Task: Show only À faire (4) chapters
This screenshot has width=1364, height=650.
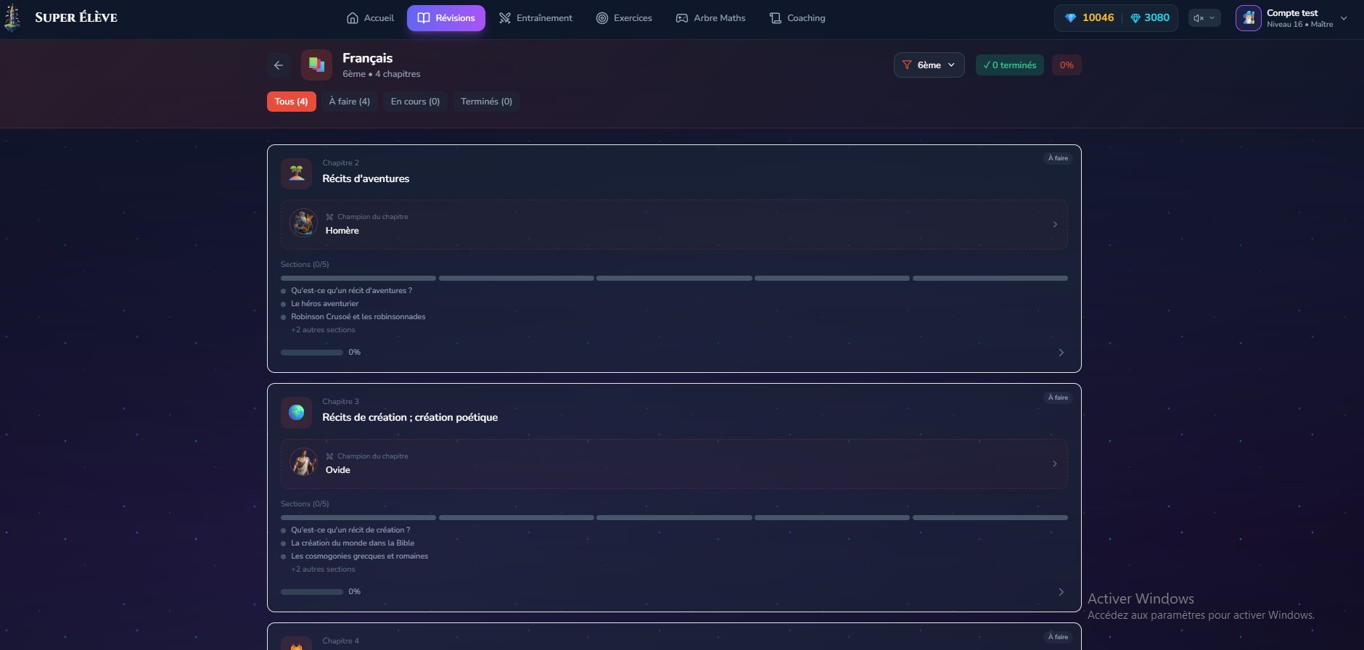Action: pos(349,102)
